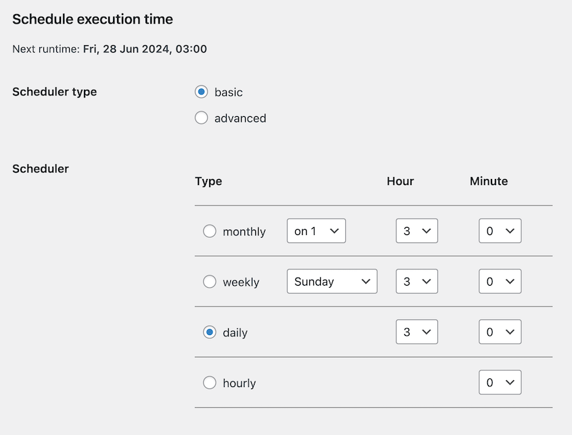Click the 'Schedule execution time' heading
Viewport: 572px width, 435px height.
click(93, 20)
